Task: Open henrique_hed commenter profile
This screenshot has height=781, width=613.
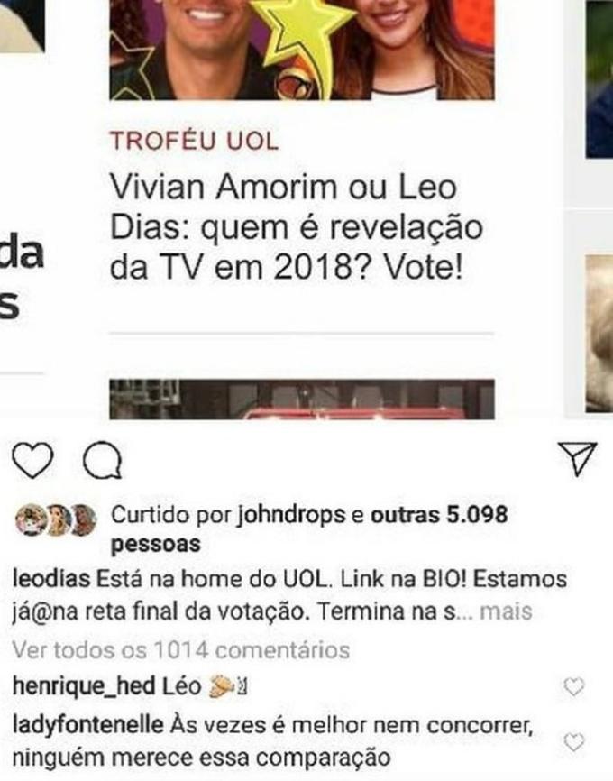Action: pyautogui.click(x=84, y=686)
